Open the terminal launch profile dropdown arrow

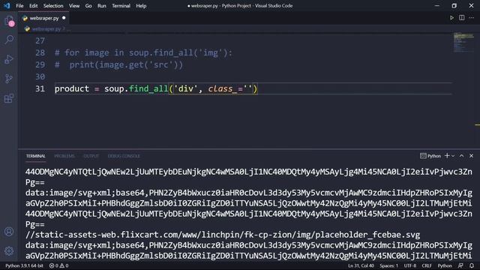point(453,156)
